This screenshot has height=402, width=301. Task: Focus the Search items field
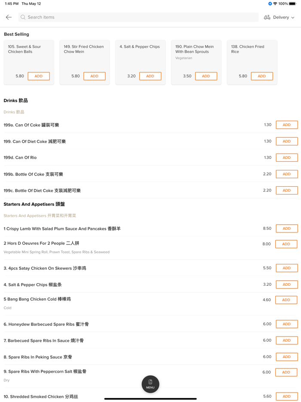(x=138, y=17)
